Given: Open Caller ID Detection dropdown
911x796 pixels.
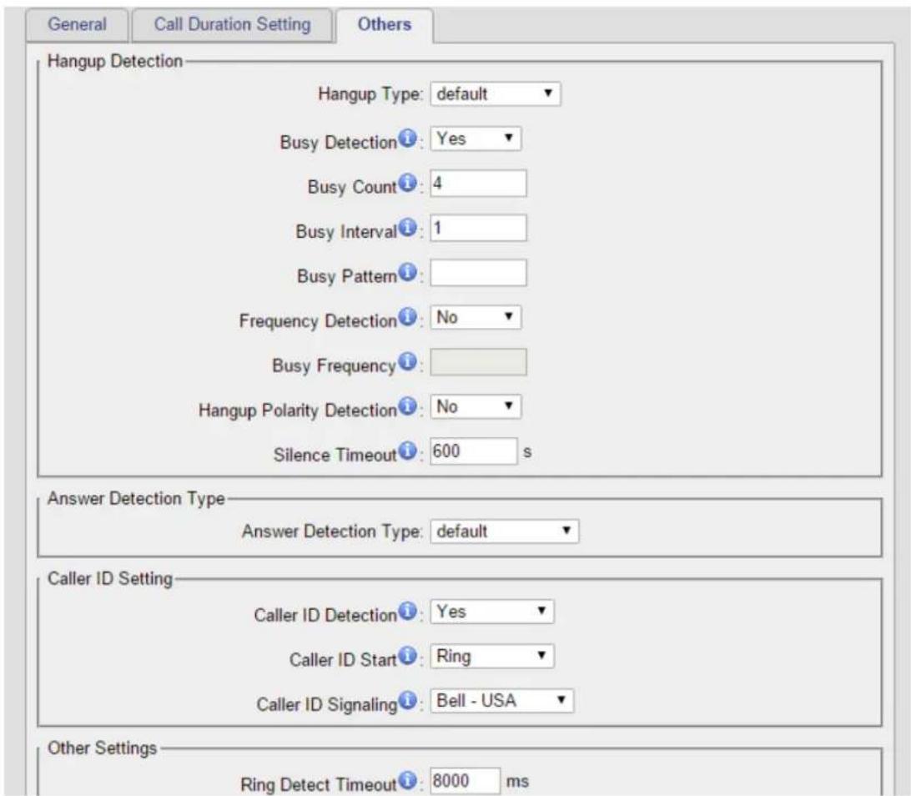Looking at the screenshot, I should point(492,612).
